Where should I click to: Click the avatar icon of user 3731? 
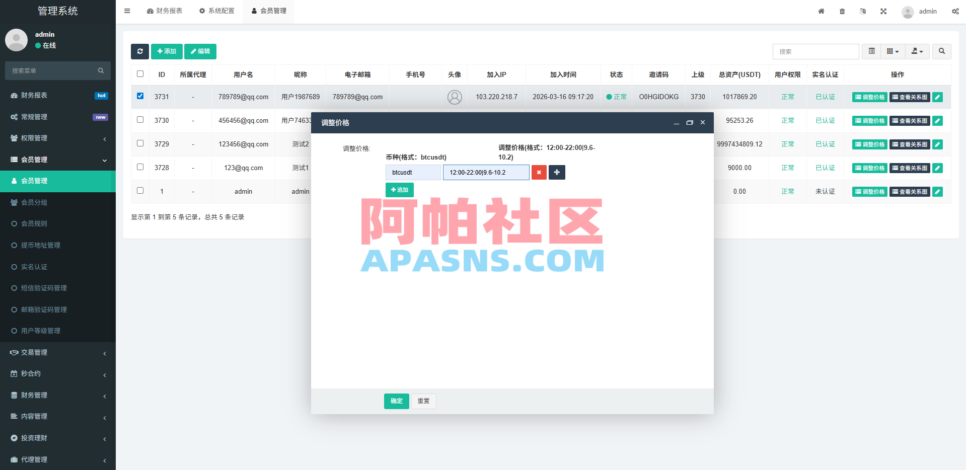click(x=455, y=97)
